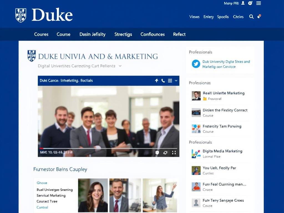Click Reall Unlertle Marketing title
Image resolution: width=284 pixels, height=213 pixels.
click(x=224, y=93)
